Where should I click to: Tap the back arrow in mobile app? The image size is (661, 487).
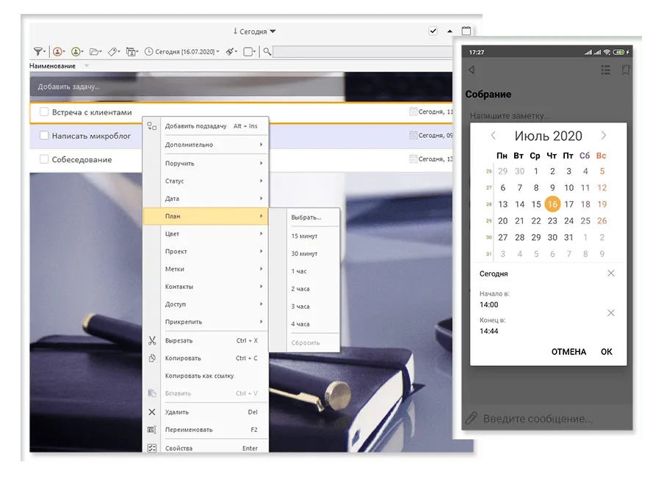point(472,70)
